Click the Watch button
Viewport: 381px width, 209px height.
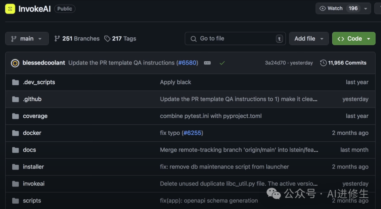[331, 8]
